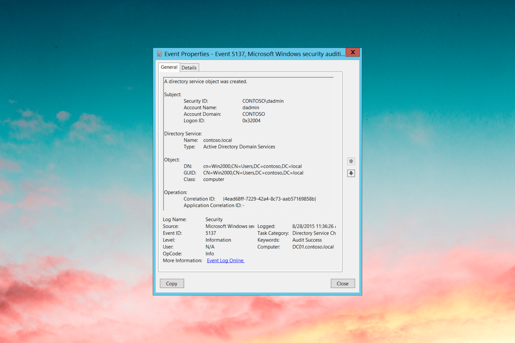Image resolution: width=515 pixels, height=343 pixels.
Task: Click the Logged date 8/28/2015 11:36:26
Action: point(314,226)
